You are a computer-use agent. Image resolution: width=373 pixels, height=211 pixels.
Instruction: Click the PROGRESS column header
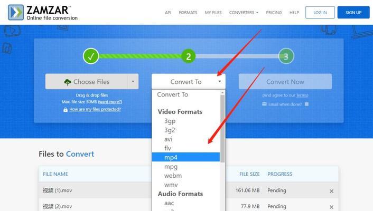click(280, 174)
